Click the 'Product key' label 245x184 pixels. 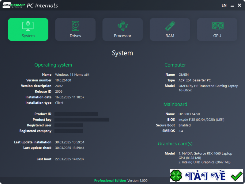[x=42, y=120]
